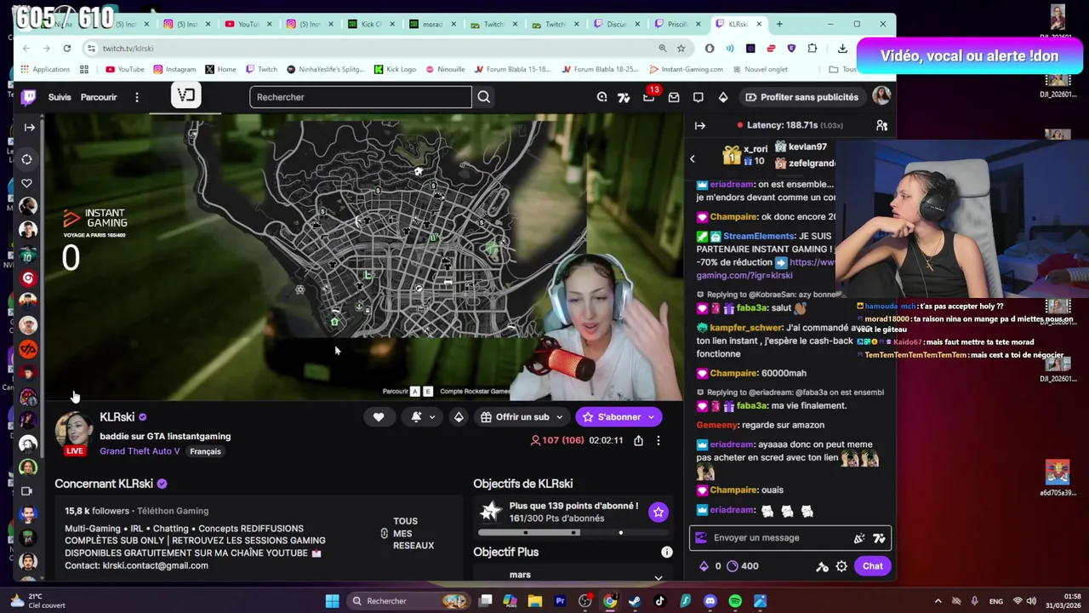Expand the mars goal section
Screen dimensions: 1089x613
pyautogui.click(x=659, y=577)
